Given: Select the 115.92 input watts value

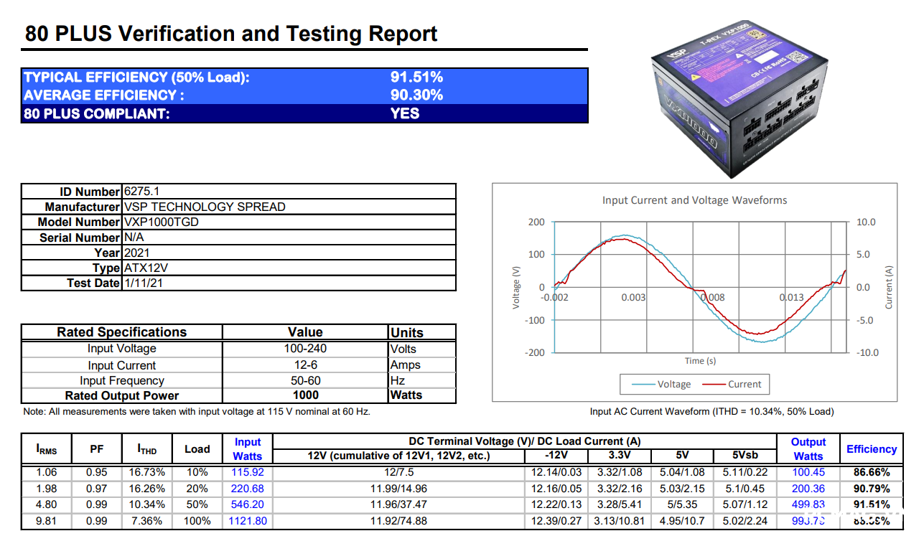Looking at the screenshot, I should point(248,472).
